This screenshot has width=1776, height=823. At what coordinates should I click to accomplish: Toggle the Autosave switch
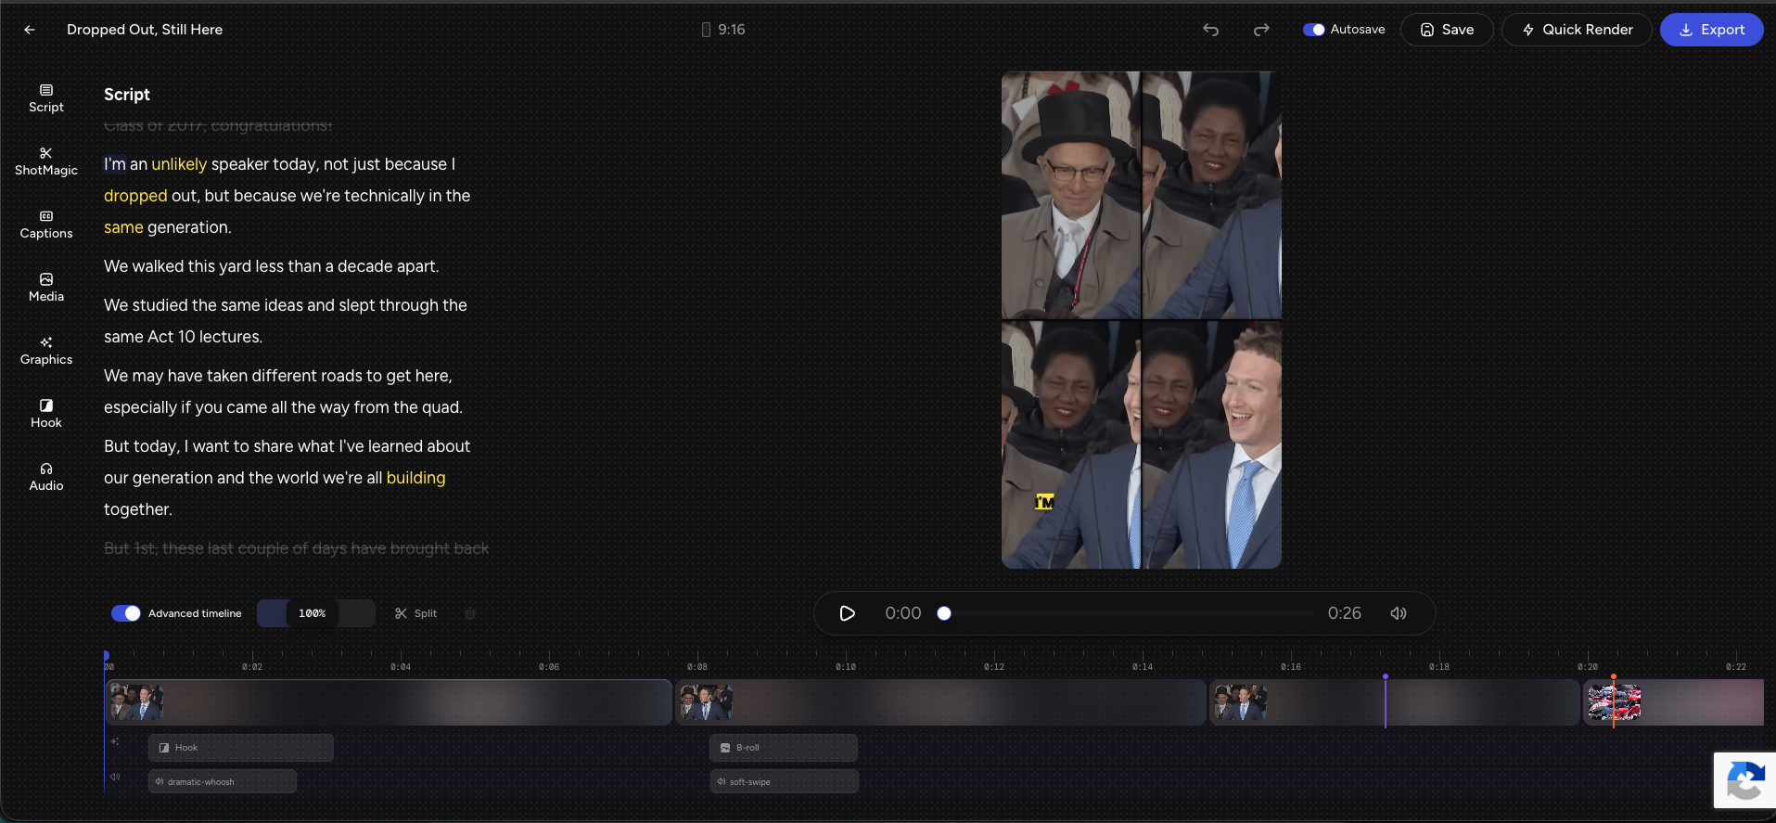click(1313, 30)
